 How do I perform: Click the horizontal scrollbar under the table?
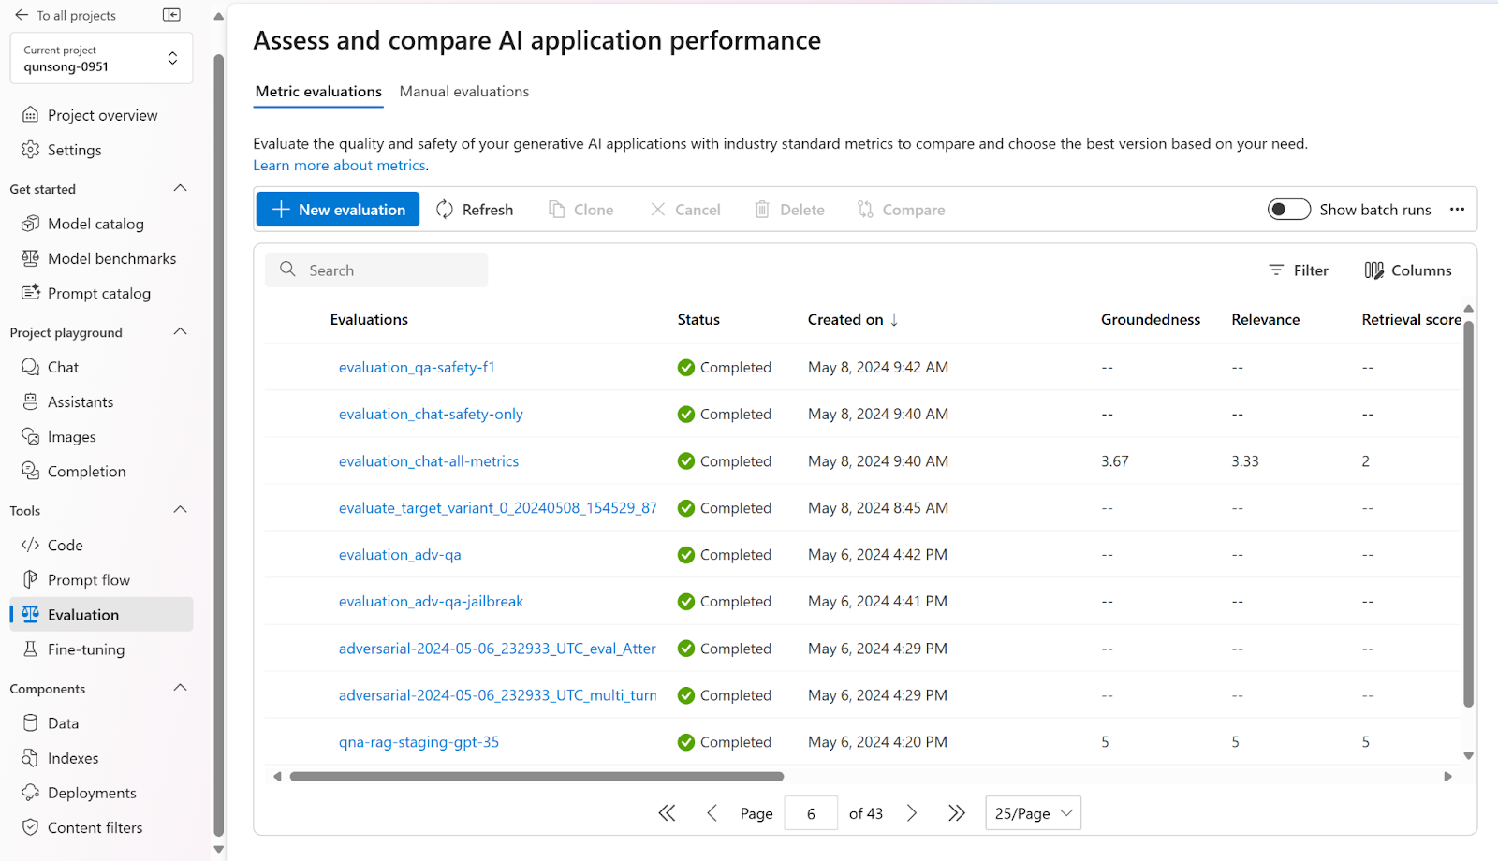[x=536, y=776]
